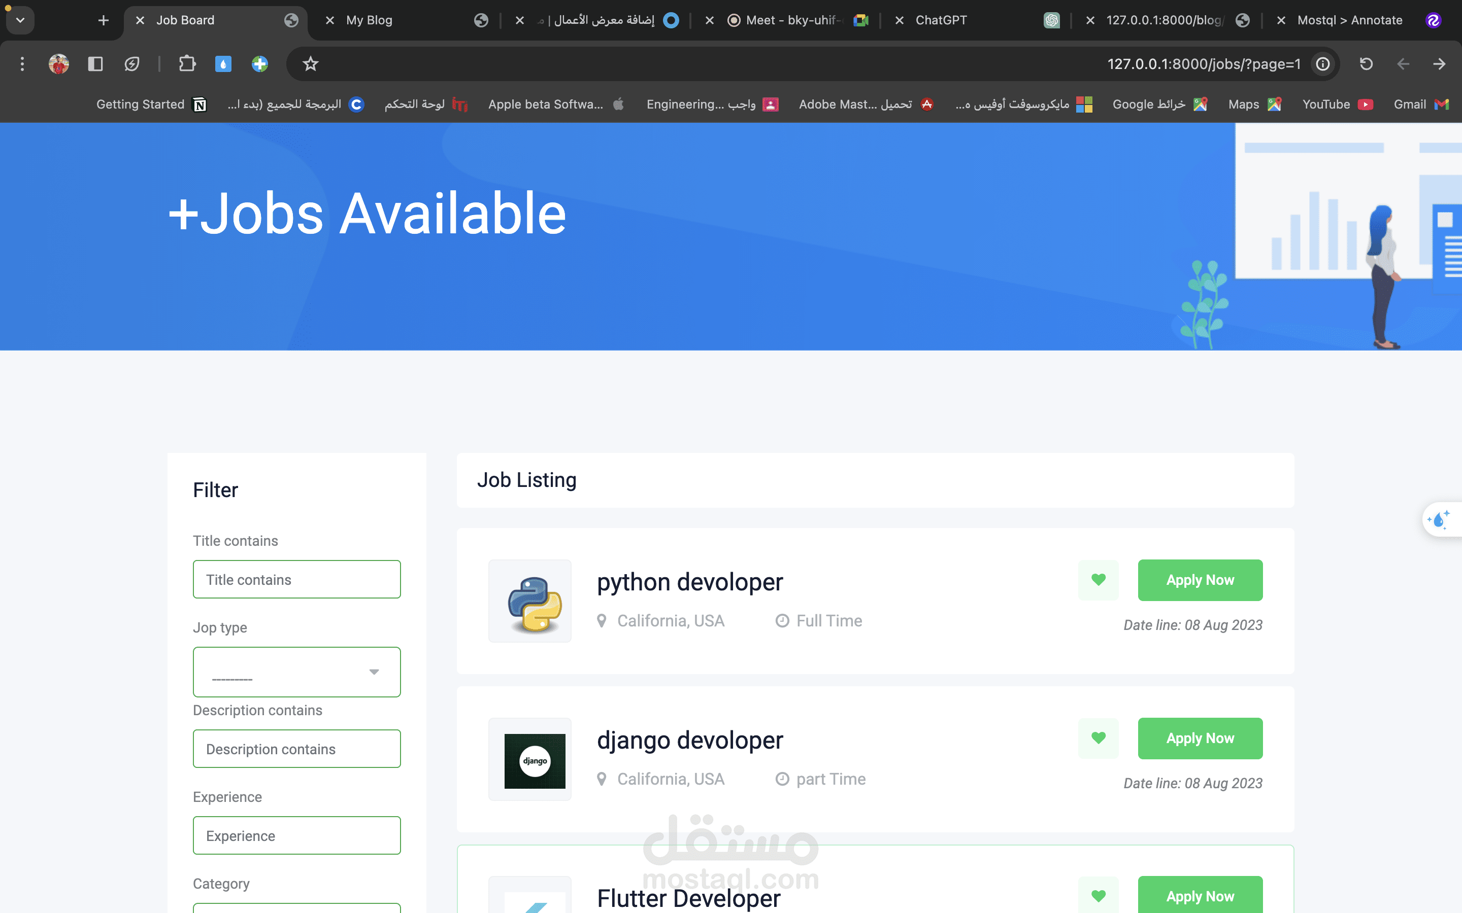Close the My Blog tab
Image resolution: width=1462 pixels, height=913 pixels.
tap(330, 20)
